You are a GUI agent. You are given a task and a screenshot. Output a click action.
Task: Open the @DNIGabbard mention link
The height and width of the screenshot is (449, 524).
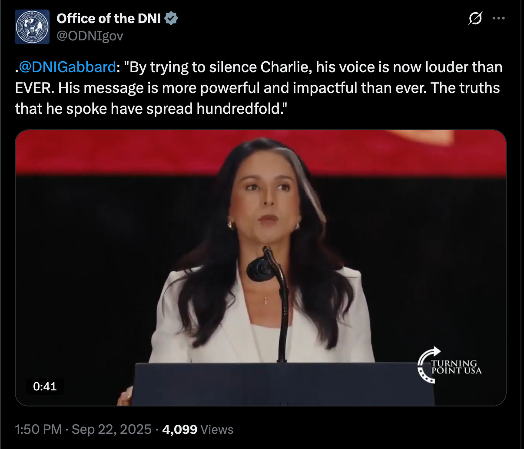point(67,67)
